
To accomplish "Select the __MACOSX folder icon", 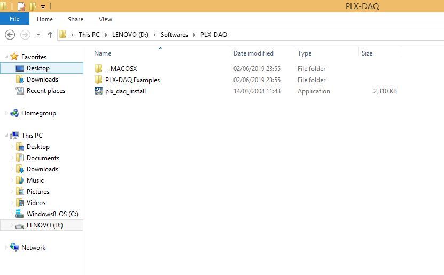I will click(x=98, y=68).
